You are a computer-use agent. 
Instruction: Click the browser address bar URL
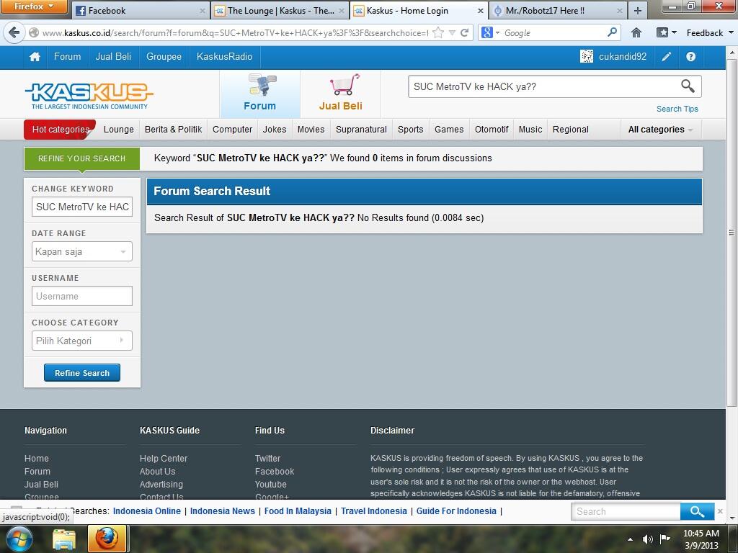point(235,33)
